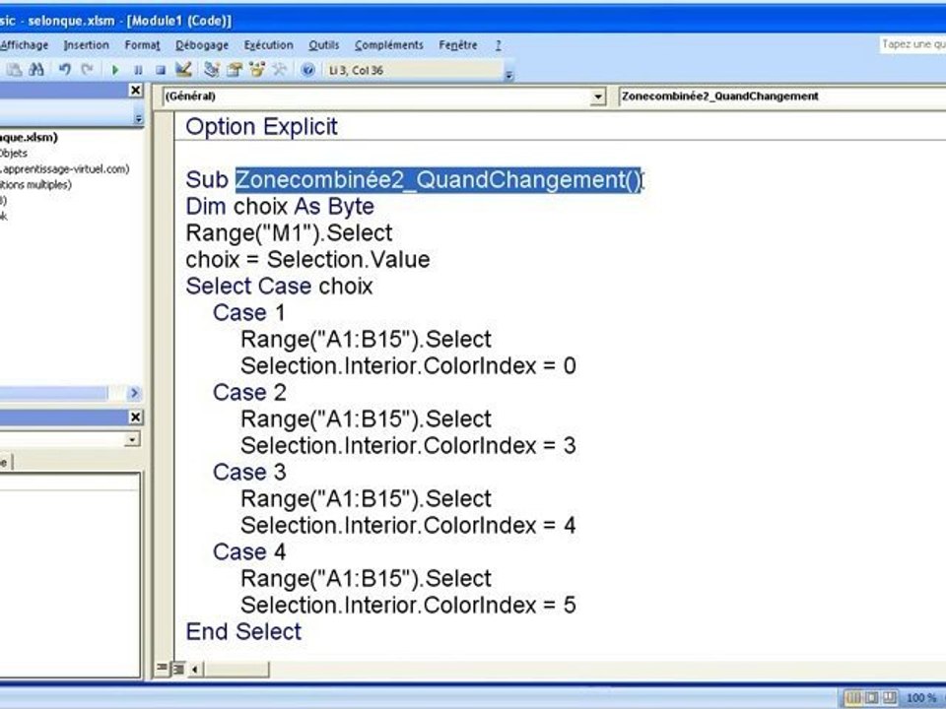Stop execution with the Reset button
The height and width of the screenshot is (709, 946).
coord(161,70)
